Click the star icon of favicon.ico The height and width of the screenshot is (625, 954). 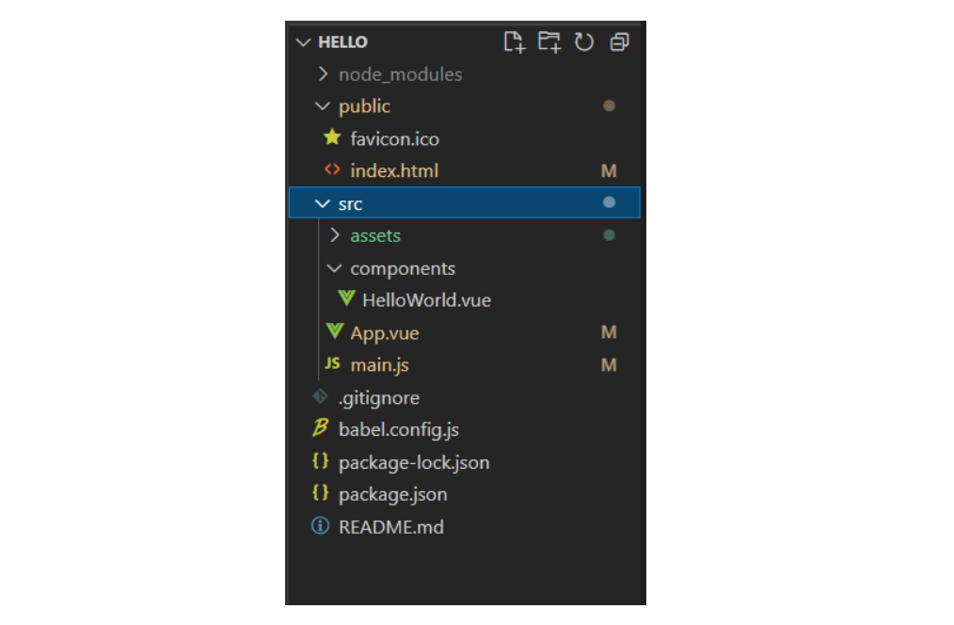click(332, 138)
